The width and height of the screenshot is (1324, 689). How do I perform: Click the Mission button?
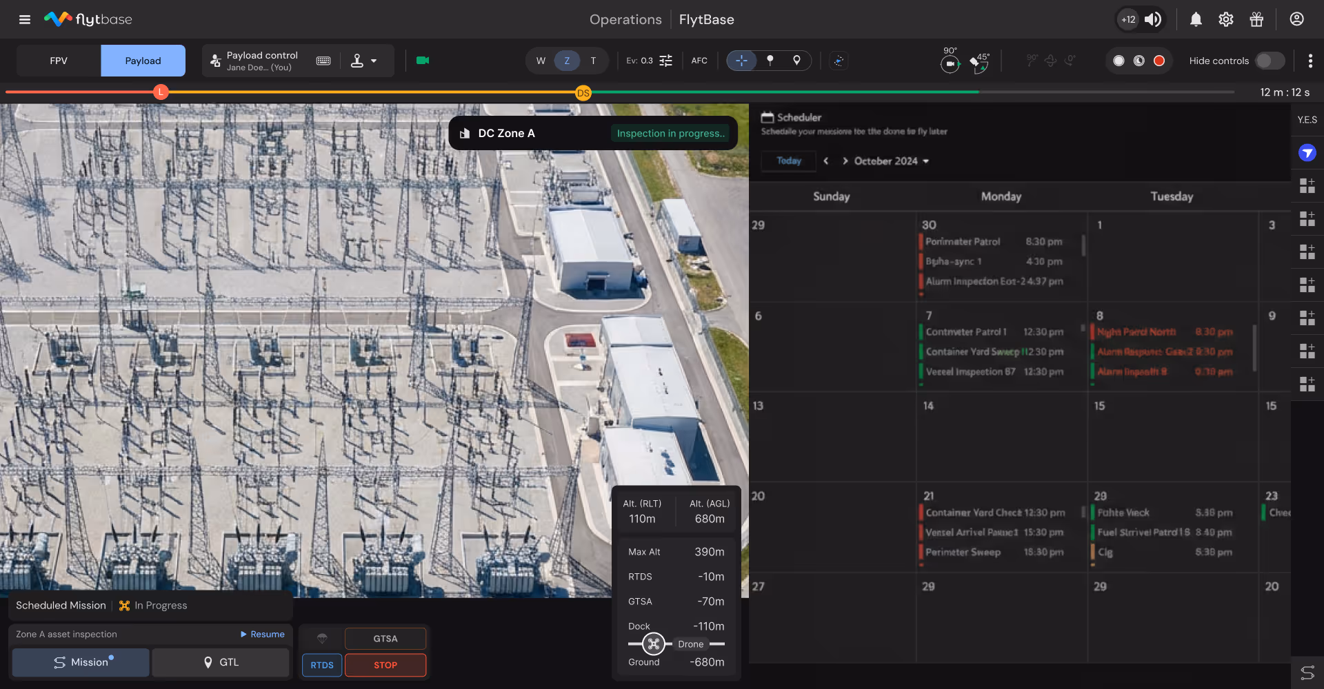tap(81, 662)
